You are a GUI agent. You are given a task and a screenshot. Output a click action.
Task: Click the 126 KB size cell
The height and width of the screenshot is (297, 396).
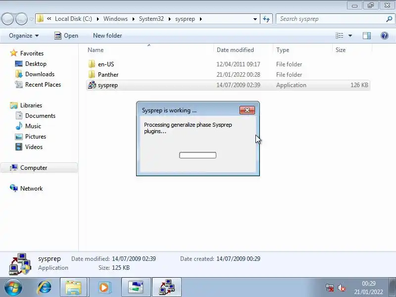click(x=359, y=85)
